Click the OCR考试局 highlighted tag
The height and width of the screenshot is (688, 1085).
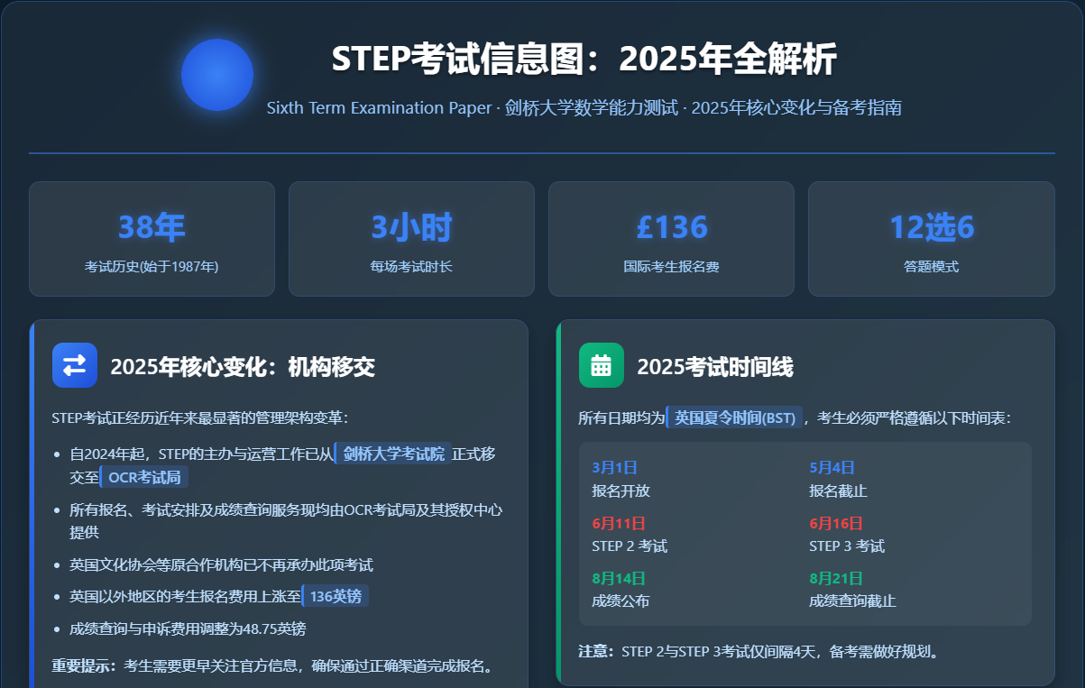144,477
